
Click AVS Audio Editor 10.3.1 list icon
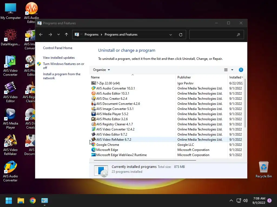coord(93,93)
